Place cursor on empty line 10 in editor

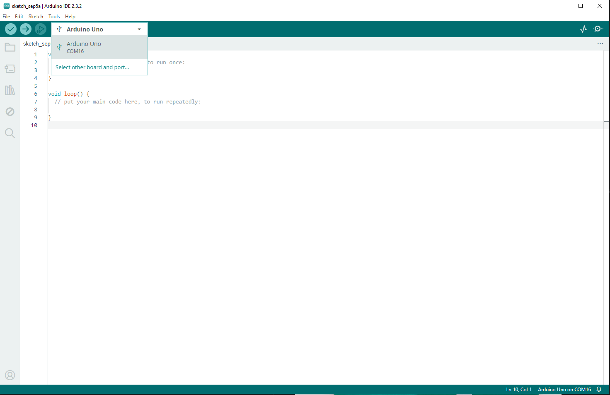tap(325, 125)
